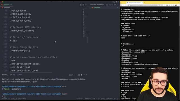Click '### macOS ###' heading in browser
Image resolution: width=180 pixels, height=101 pixels.
tap(128, 24)
